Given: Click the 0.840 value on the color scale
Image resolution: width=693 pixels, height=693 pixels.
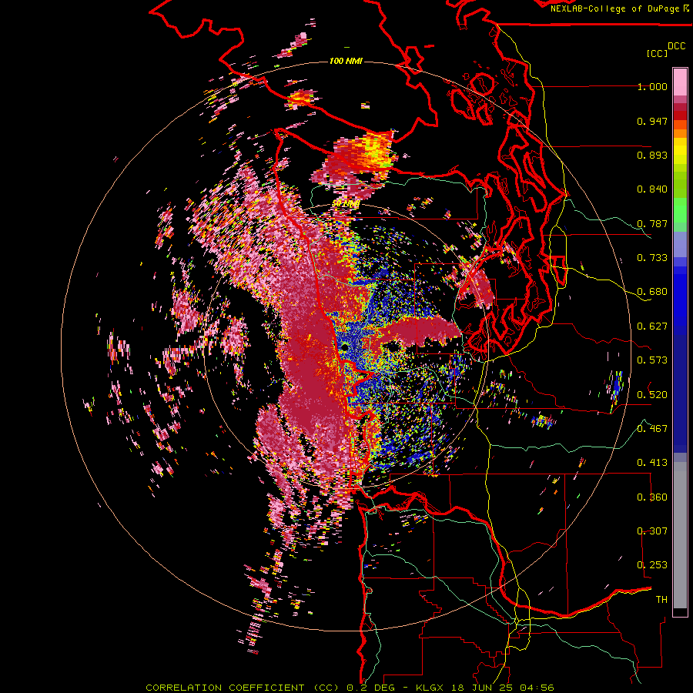Looking at the screenshot, I should [652, 189].
